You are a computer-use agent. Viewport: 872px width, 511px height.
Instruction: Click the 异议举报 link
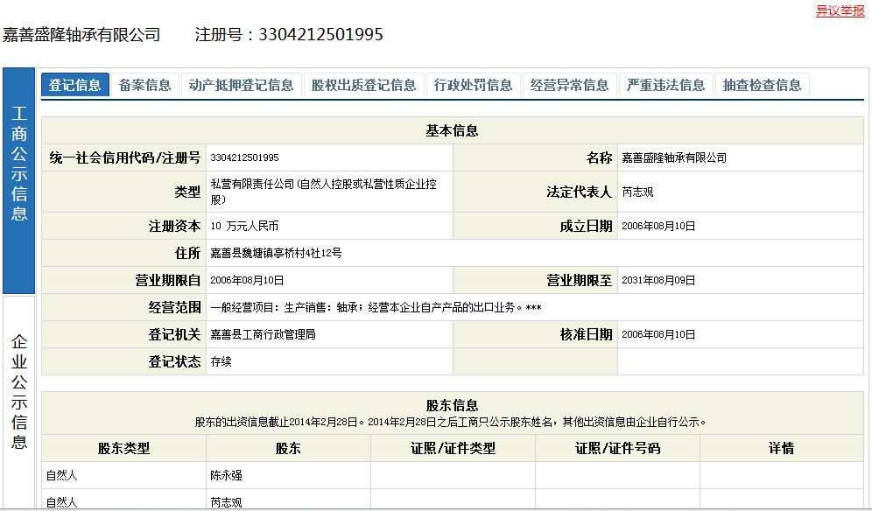[840, 10]
